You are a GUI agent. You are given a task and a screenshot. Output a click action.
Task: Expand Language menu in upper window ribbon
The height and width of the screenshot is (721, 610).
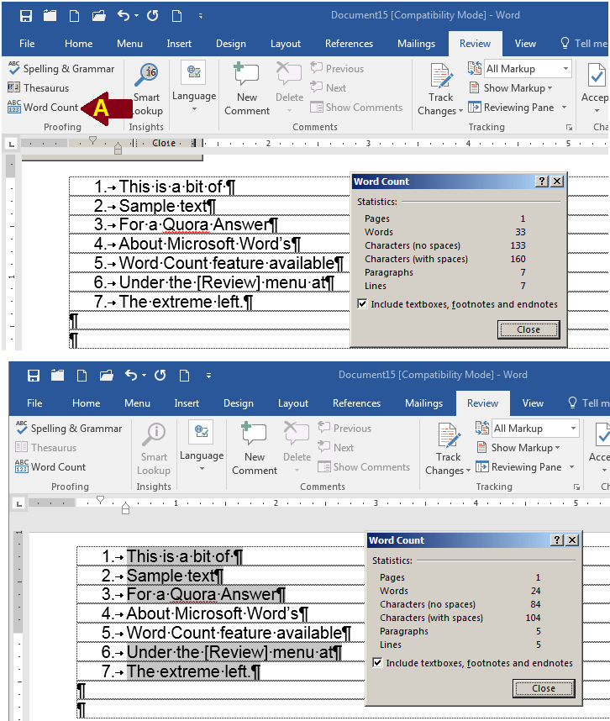(194, 87)
